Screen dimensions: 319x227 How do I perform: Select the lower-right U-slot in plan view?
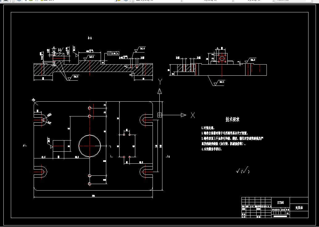pos(146,172)
